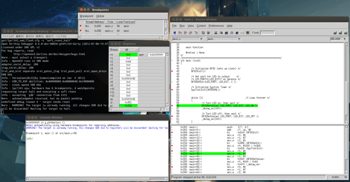Click the source pane vertical scrollbar
350x182 pixels.
[x=346, y=83]
